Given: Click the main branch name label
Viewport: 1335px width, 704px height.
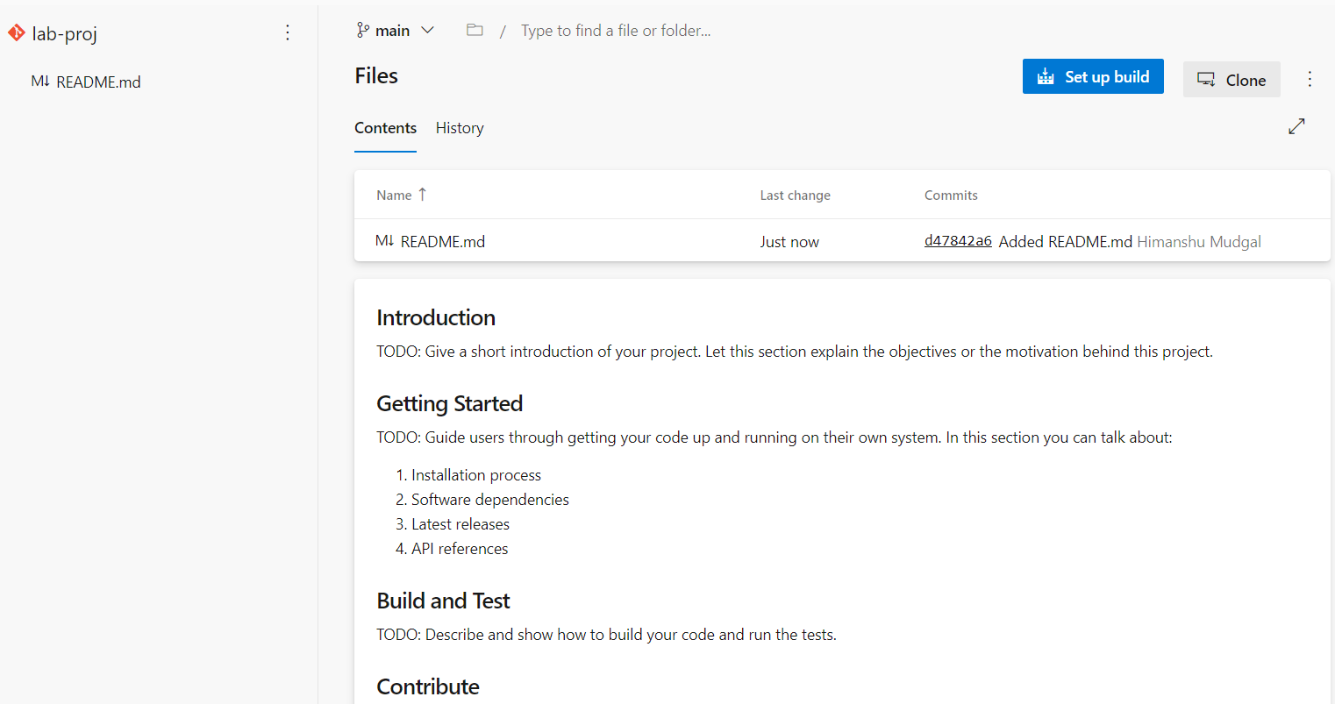Looking at the screenshot, I should pos(392,31).
